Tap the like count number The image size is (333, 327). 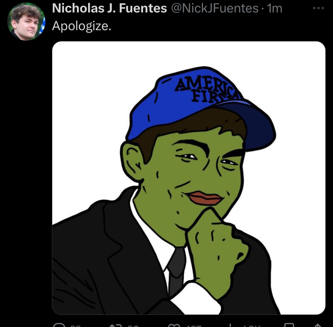[x=193, y=326]
